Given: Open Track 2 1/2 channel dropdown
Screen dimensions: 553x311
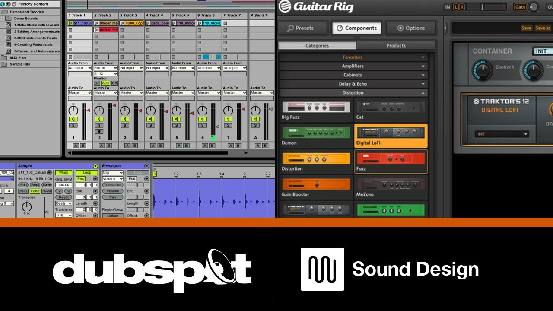Looking at the screenshot, I should coord(105,74).
